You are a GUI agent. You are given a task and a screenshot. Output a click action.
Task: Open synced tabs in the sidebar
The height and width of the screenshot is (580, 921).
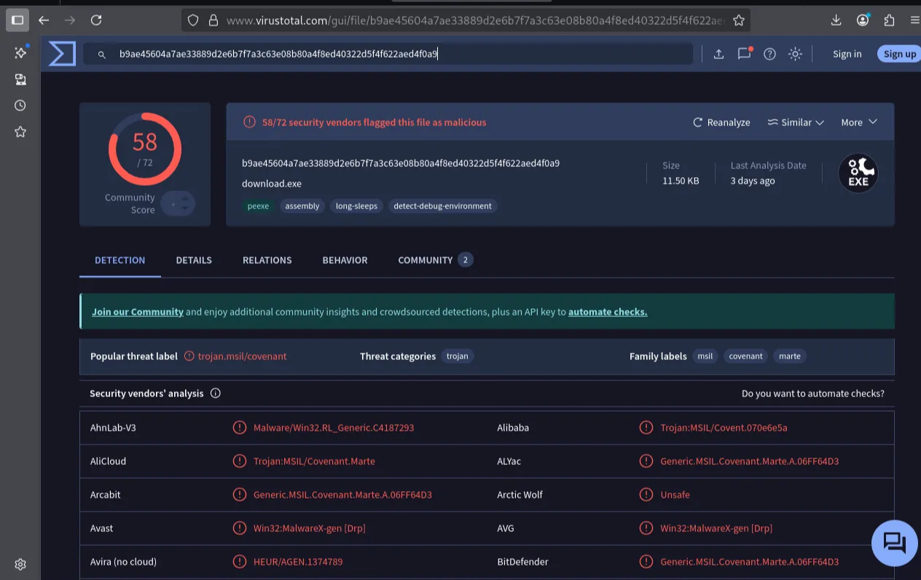click(20, 79)
